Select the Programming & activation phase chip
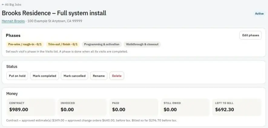The image size is (268, 128). click(x=102, y=44)
